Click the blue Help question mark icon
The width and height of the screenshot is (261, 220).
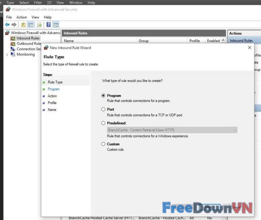click(x=49, y=25)
